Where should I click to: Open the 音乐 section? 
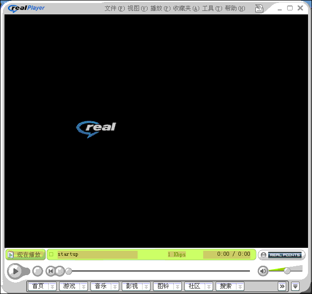[x=100, y=286]
